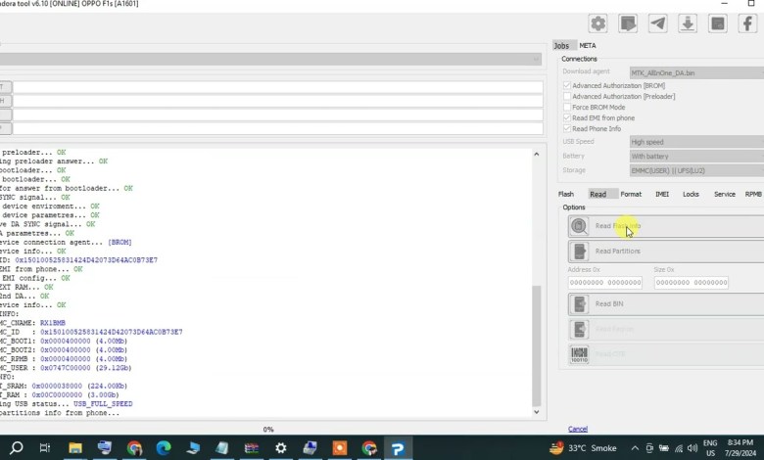Open Windows search magnifier on taskbar
The image size is (764, 460).
[x=16, y=448]
